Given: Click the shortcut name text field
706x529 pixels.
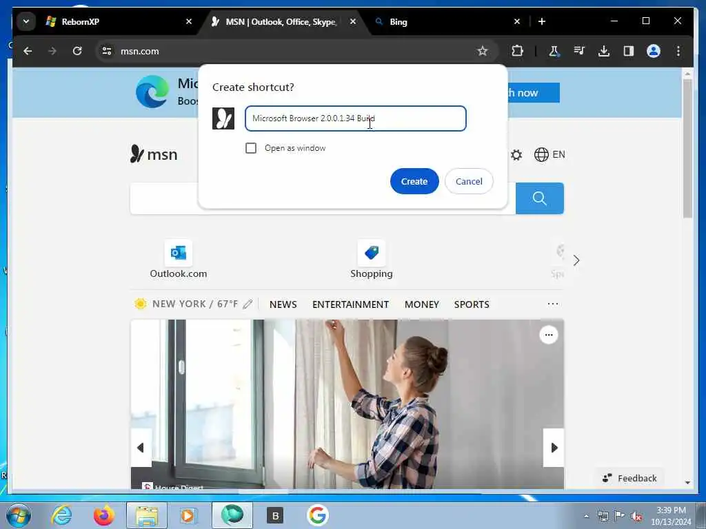Looking at the screenshot, I should [355, 118].
